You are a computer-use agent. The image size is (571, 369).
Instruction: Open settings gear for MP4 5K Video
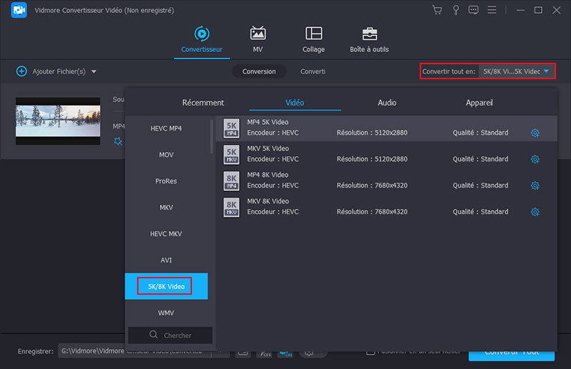click(x=535, y=133)
